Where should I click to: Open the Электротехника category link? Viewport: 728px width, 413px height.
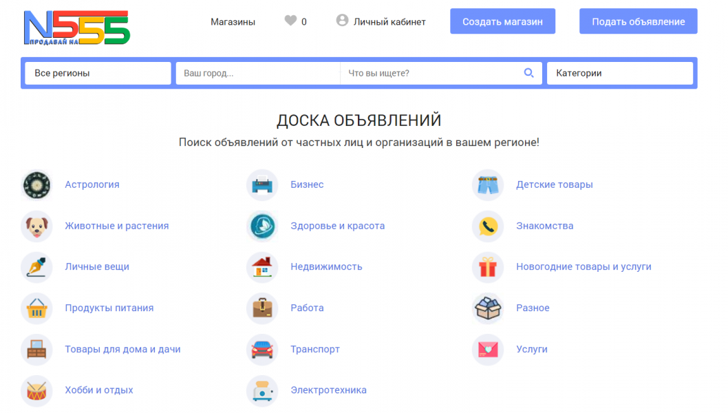329,390
